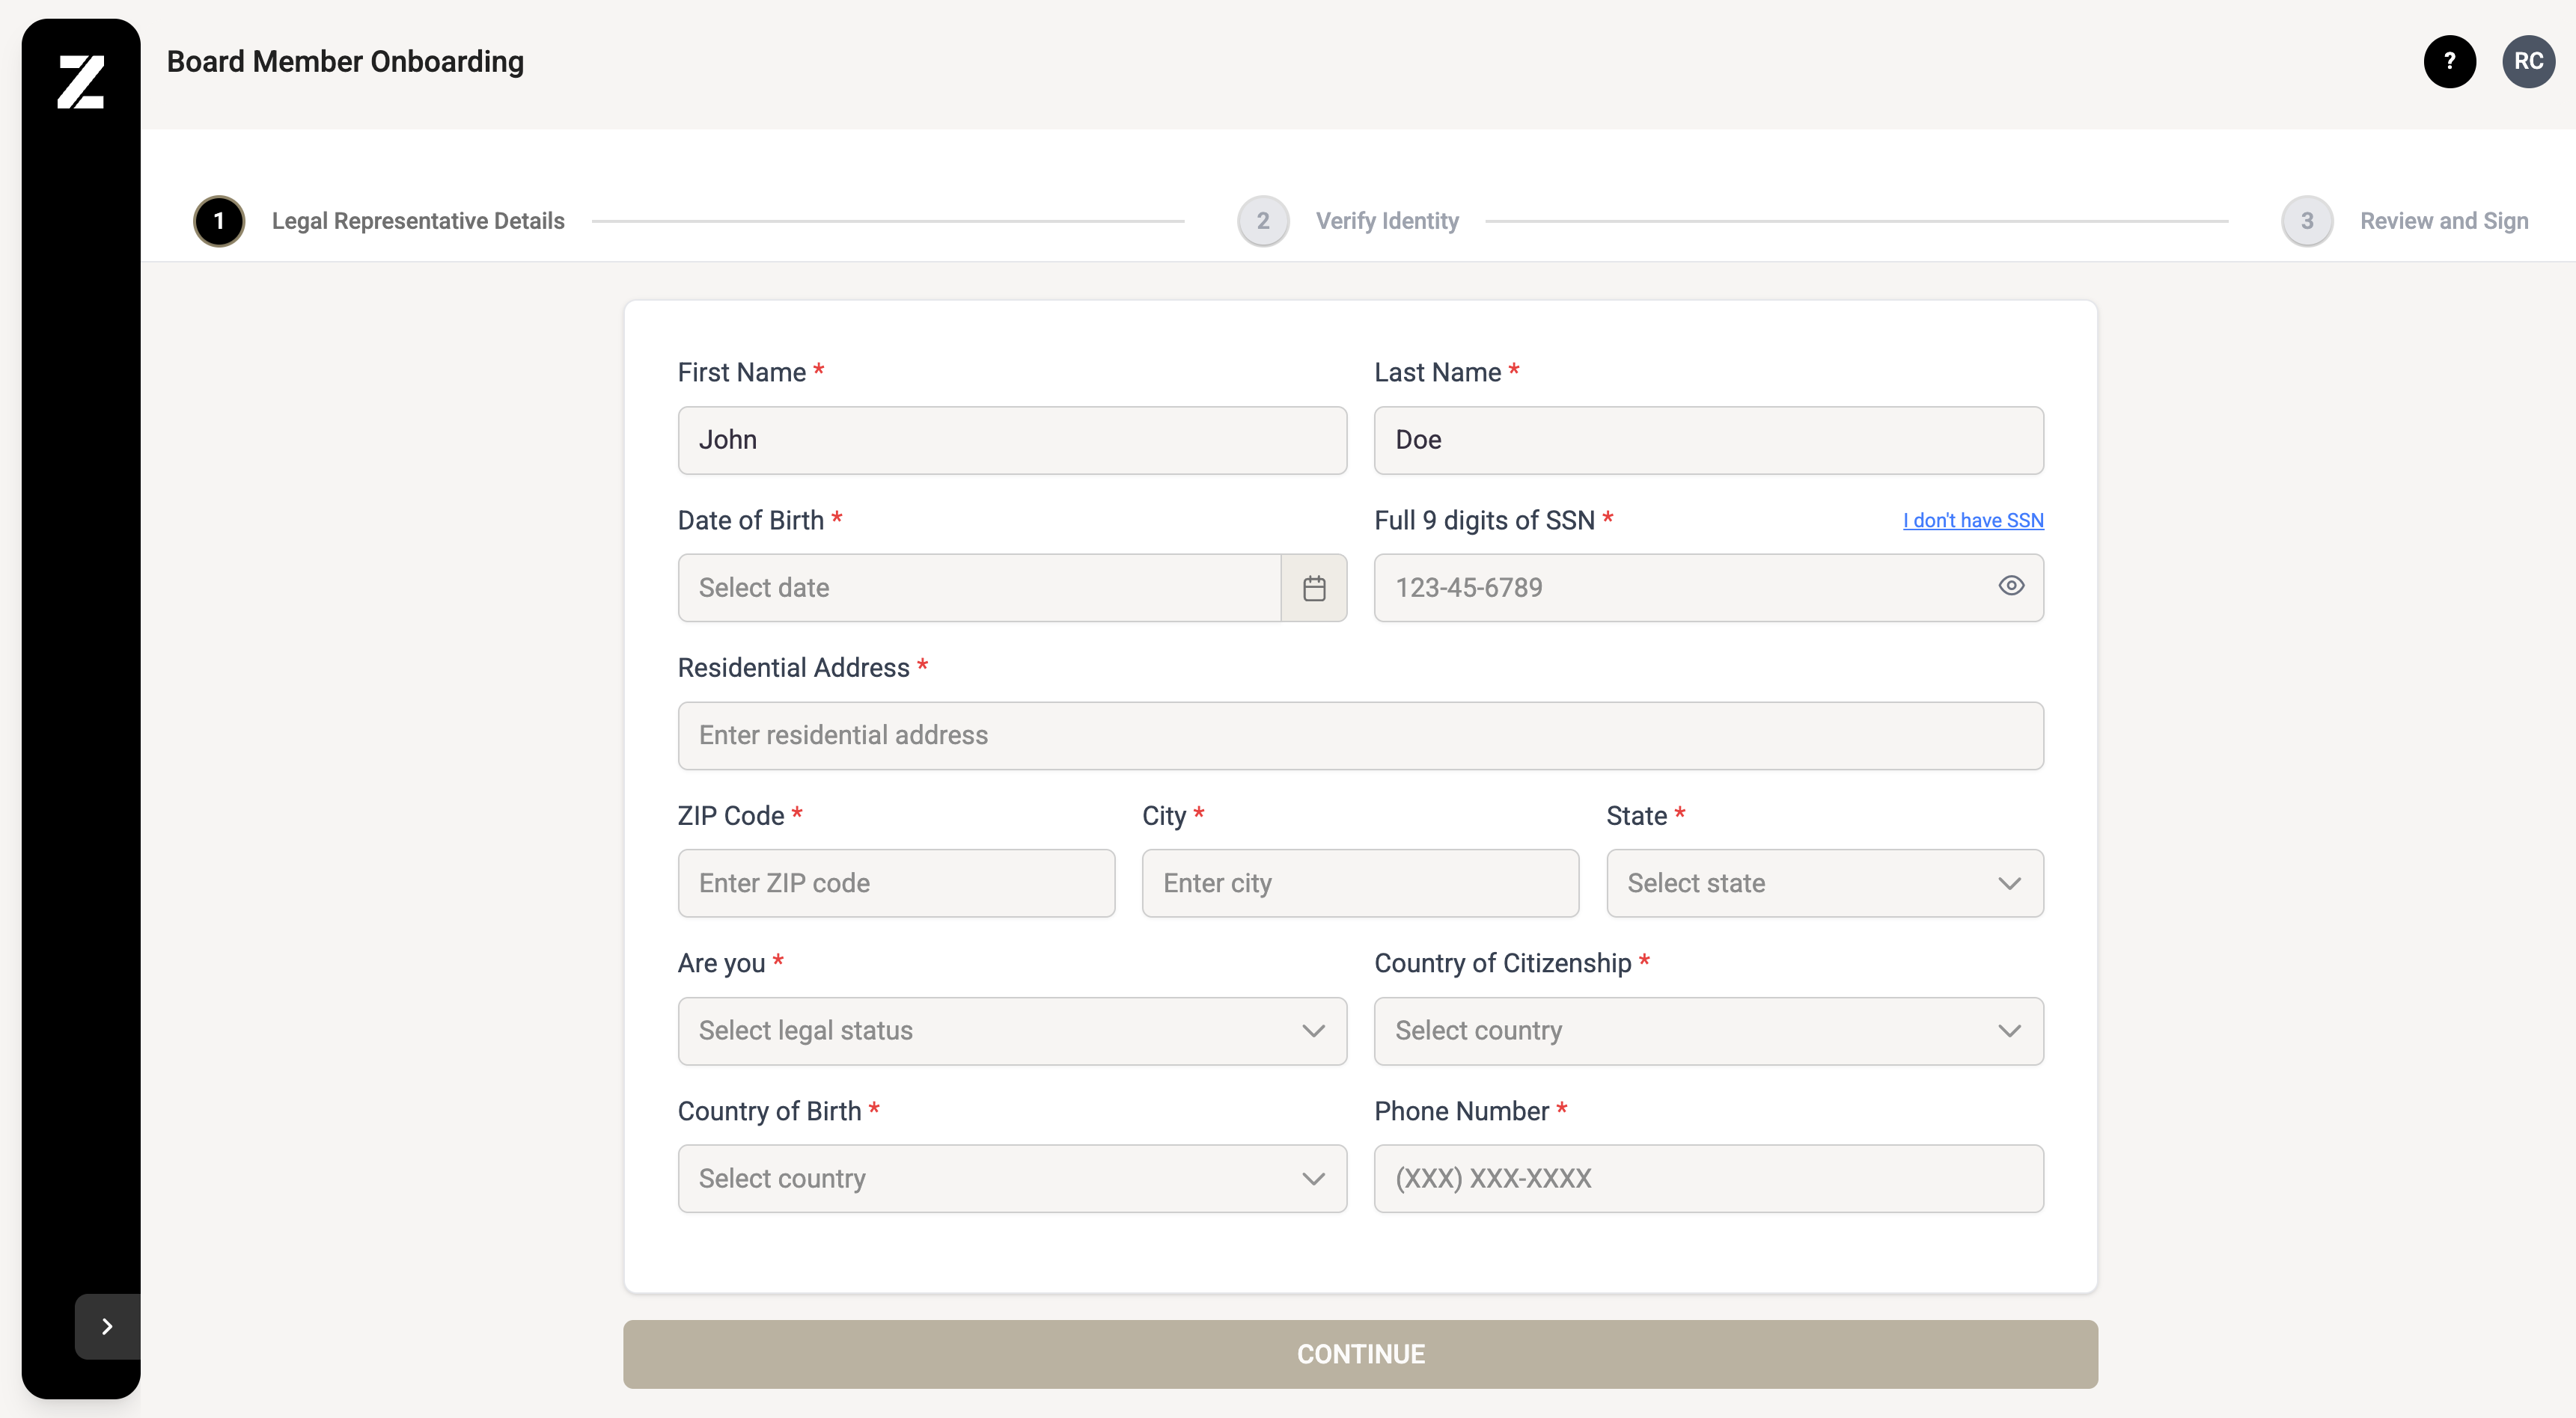Focus the Residential Address input field

point(1359,735)
